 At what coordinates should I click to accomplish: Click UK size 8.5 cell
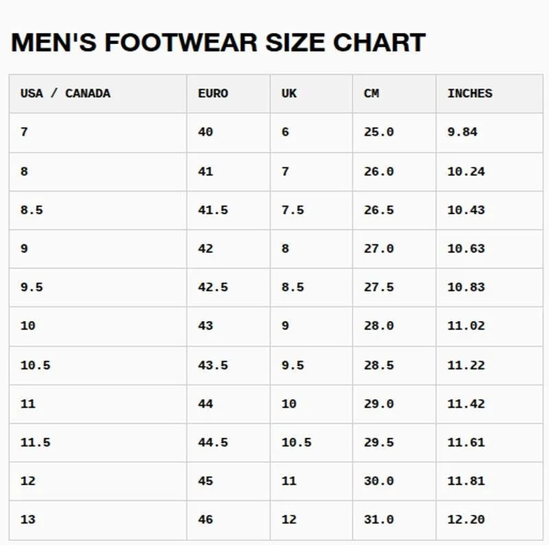tap(312, 288)
